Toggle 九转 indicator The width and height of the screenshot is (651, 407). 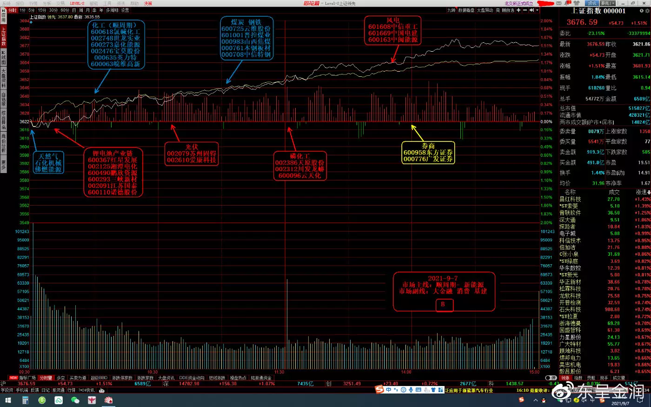pyautogui.click(x=451, y=10)
